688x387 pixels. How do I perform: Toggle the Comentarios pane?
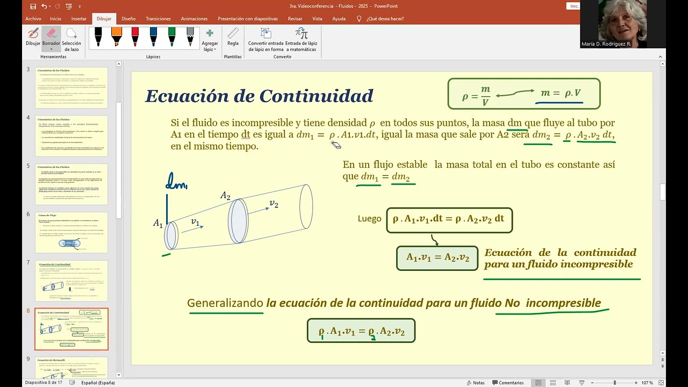(x=508, y=383)
